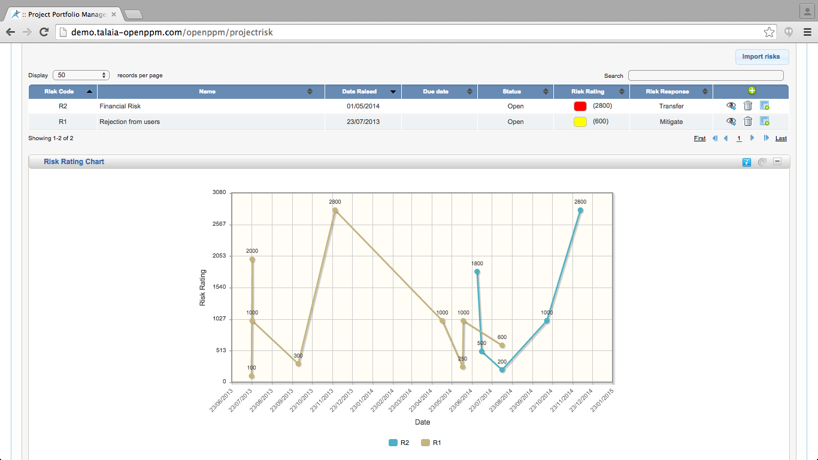
Task: Open the records per page dropdown
Action: pos(81,75)
